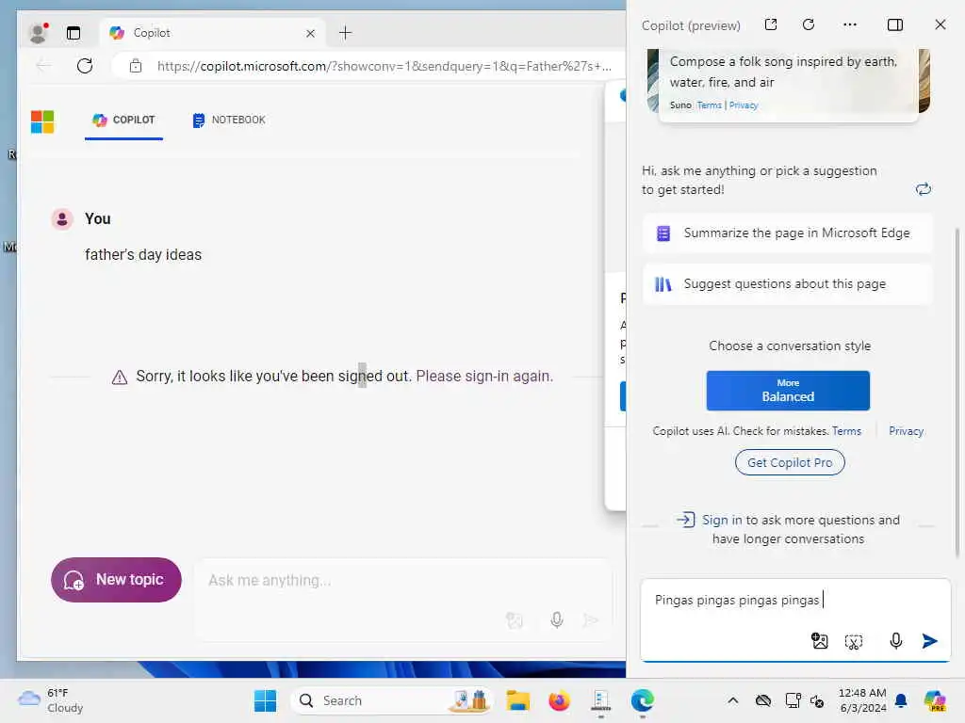Open Terms link below conversation style
The height and width of the screenshot is (723, 965).
[846, 431]
